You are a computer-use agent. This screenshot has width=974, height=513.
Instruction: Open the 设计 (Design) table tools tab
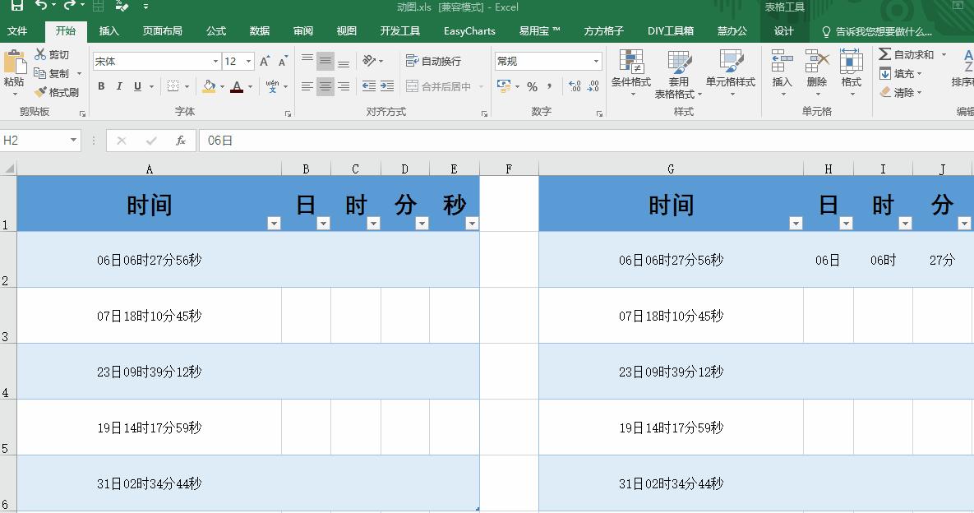(x=782, y=30)
